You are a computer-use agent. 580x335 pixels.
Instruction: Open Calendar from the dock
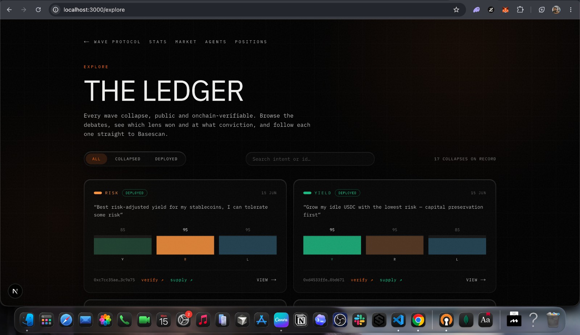pos(164,320)
